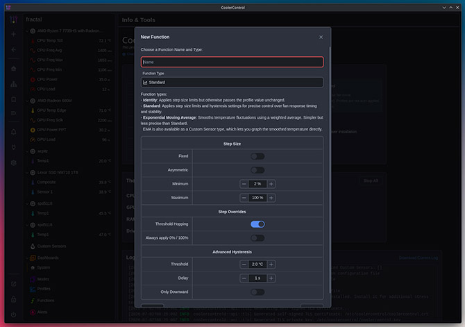
Task: Open the Function Type dropdown
Action: (232, 82)
